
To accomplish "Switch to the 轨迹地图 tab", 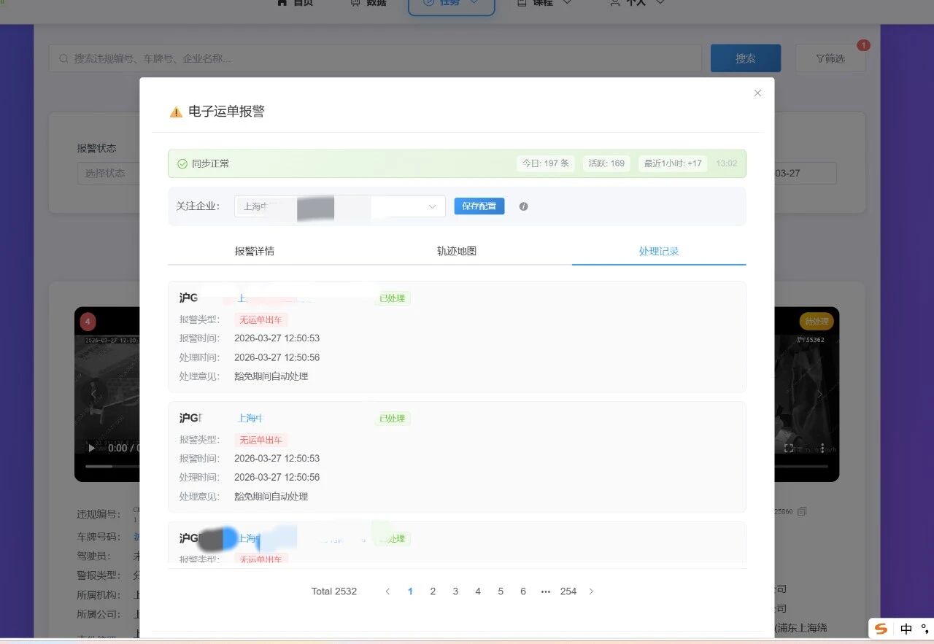I will [457, 251].
